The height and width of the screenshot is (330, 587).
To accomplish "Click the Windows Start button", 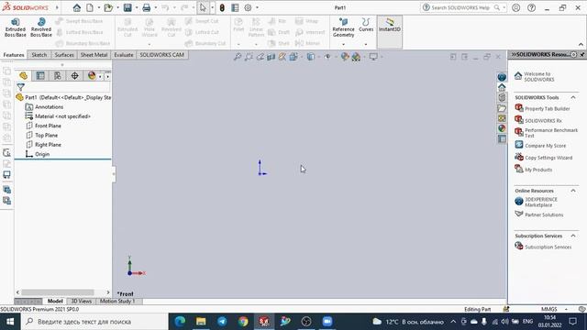I will (10, 322).
